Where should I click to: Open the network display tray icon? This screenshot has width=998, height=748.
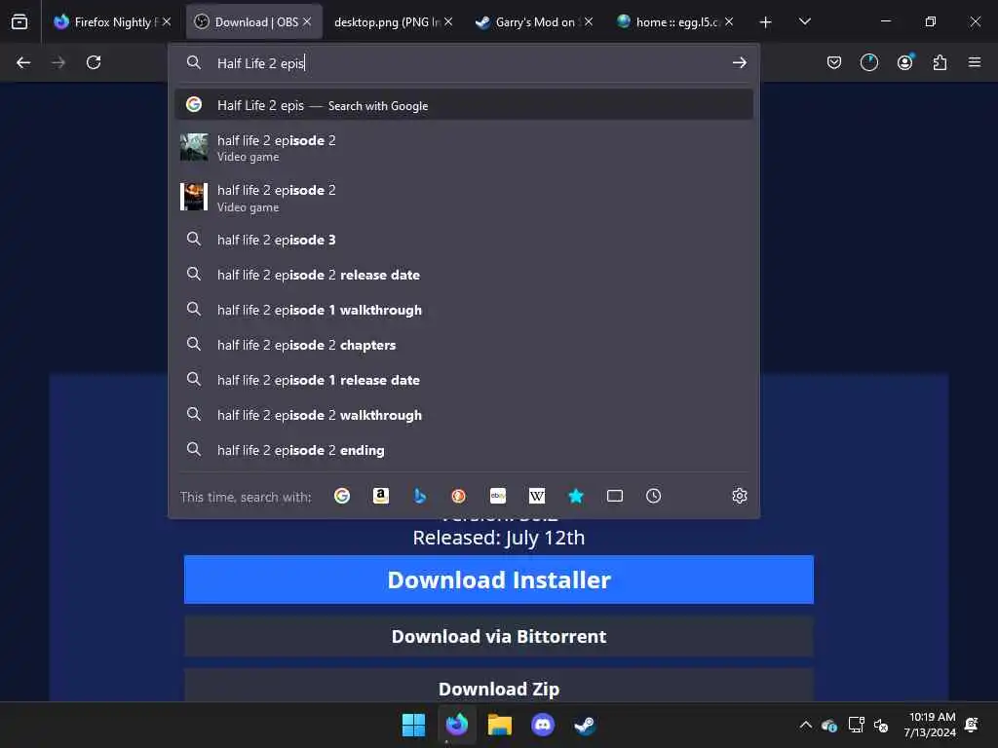tap(856, 725)
